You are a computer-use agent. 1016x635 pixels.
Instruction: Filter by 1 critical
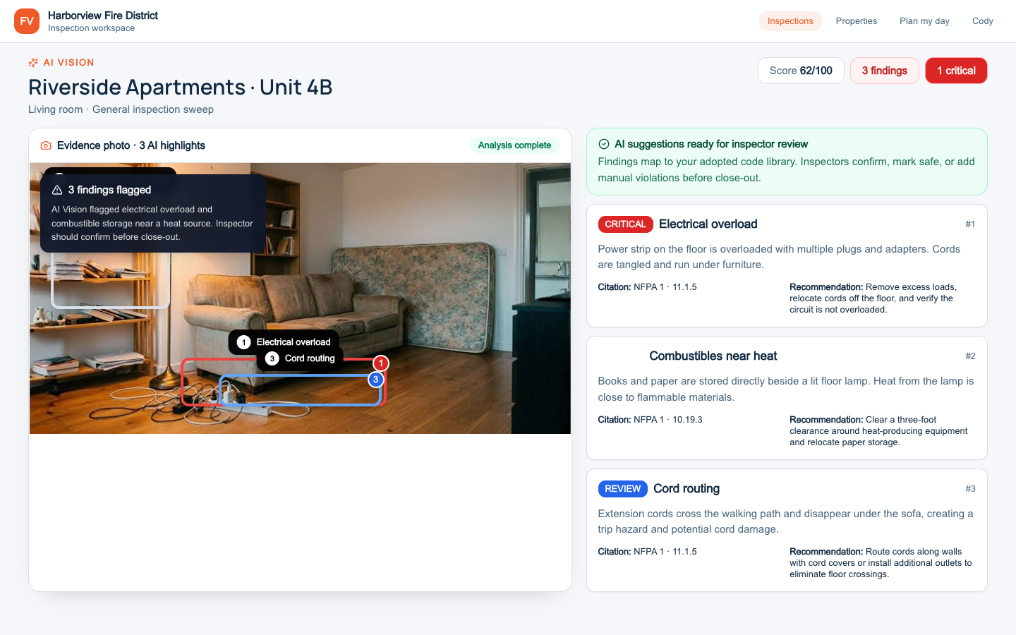tap(956, 71)
